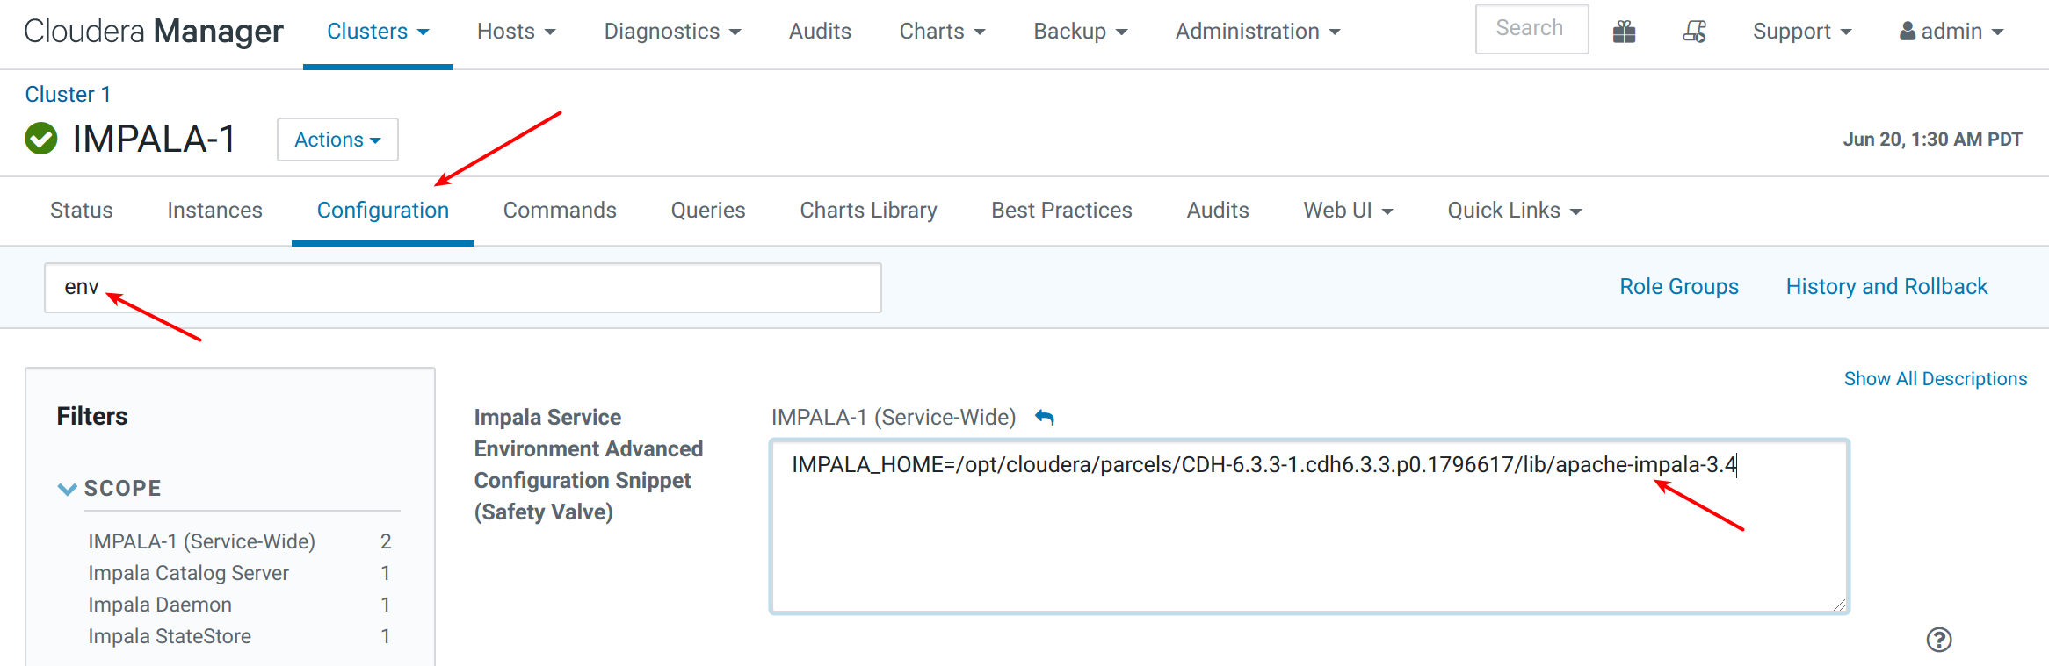Open the Commands tab

(560, 211)
